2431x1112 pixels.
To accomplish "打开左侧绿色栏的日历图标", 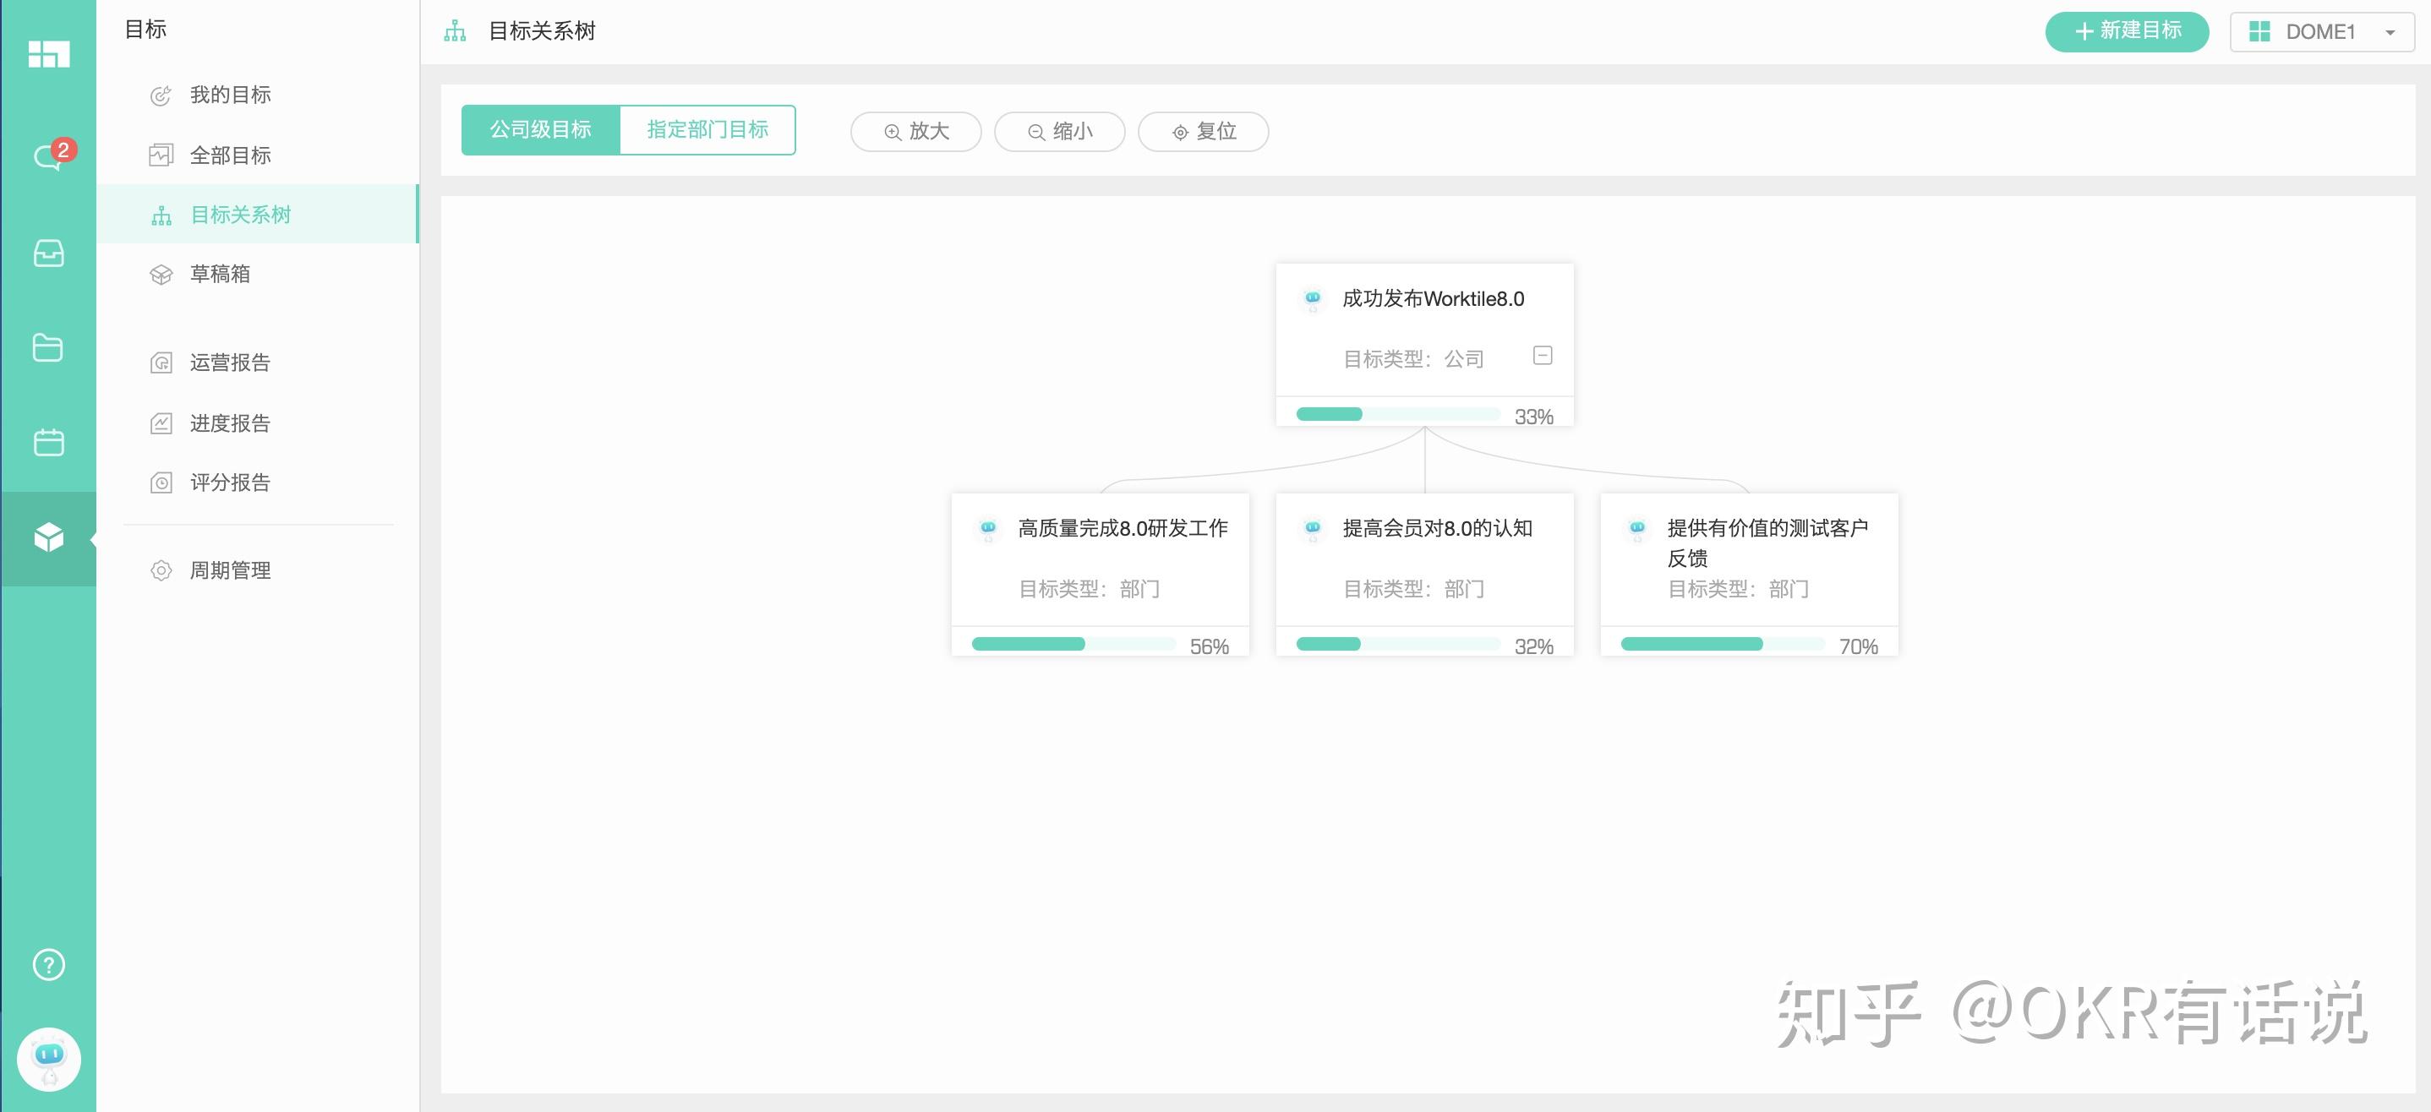I will tap(47, 441).
